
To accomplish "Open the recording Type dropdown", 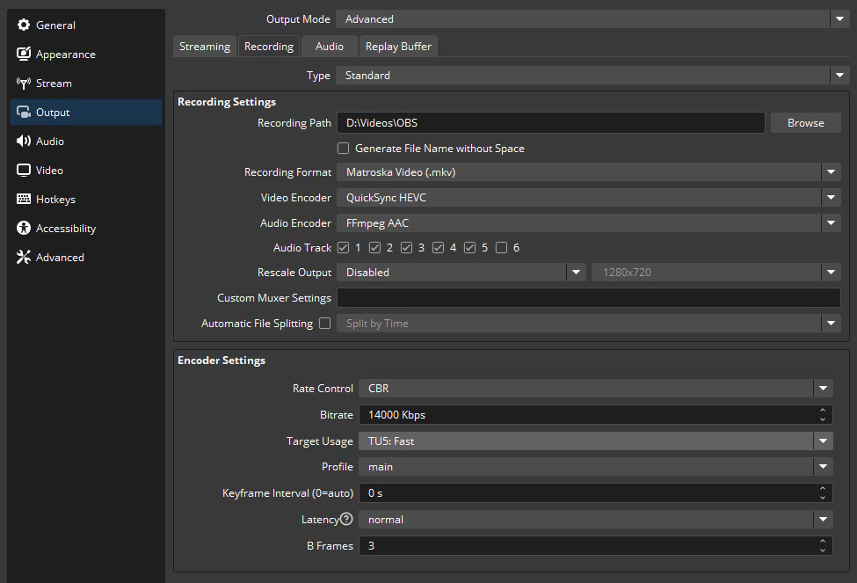I will pyautogui.click(x=592, y=76).
